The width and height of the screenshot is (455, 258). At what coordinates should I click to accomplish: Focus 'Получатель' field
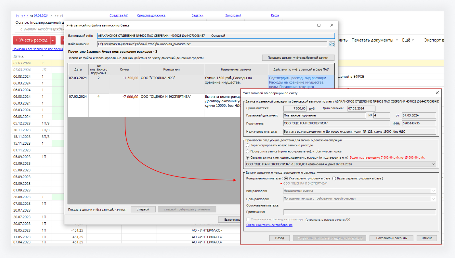336,123
